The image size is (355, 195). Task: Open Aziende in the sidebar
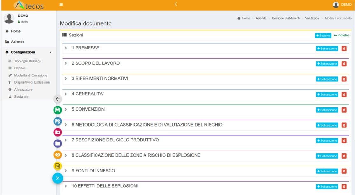17,42
